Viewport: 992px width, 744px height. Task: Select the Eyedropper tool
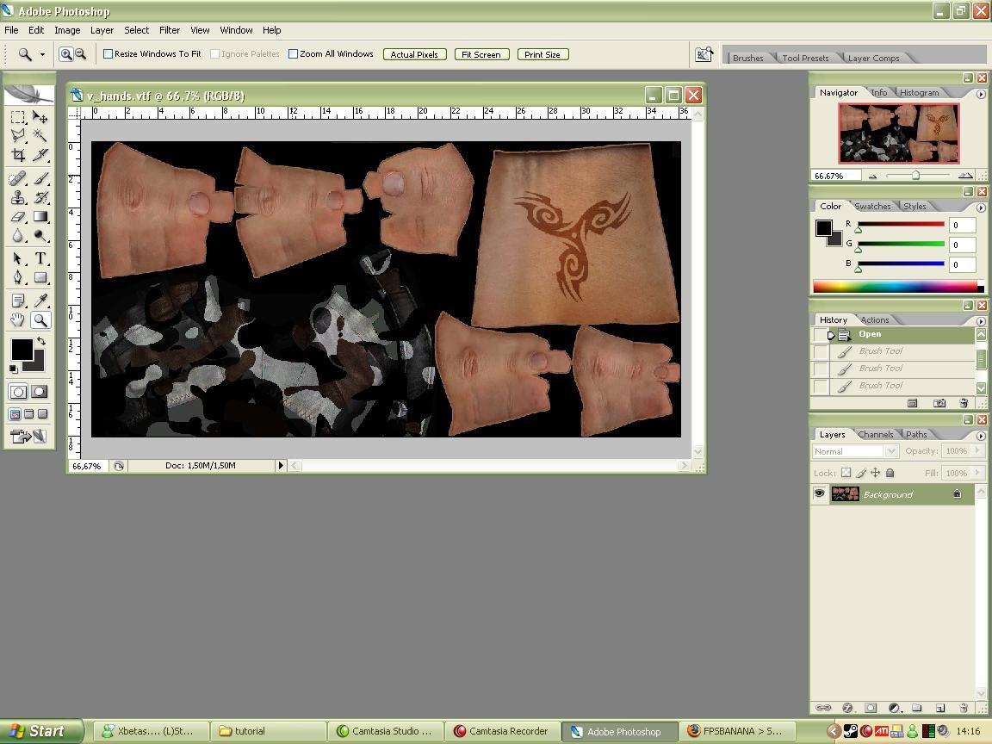(40, 301)
